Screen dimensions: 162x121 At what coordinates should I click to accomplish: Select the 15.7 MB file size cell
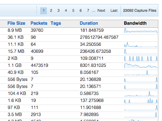coord(16,51)
